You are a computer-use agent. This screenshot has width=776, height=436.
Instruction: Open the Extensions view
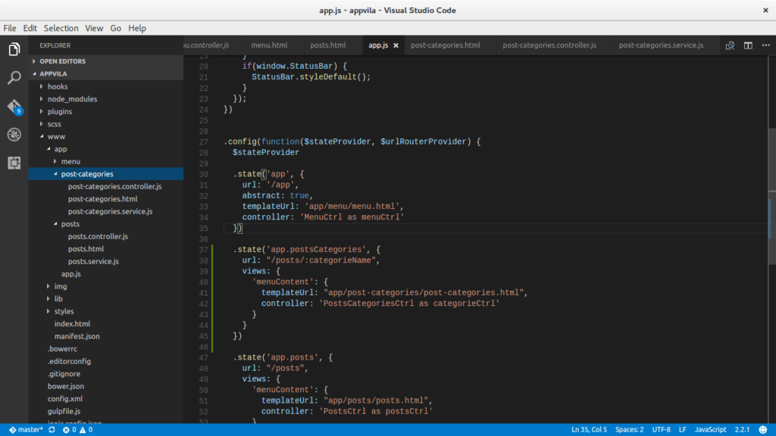[x=14, y=163]
